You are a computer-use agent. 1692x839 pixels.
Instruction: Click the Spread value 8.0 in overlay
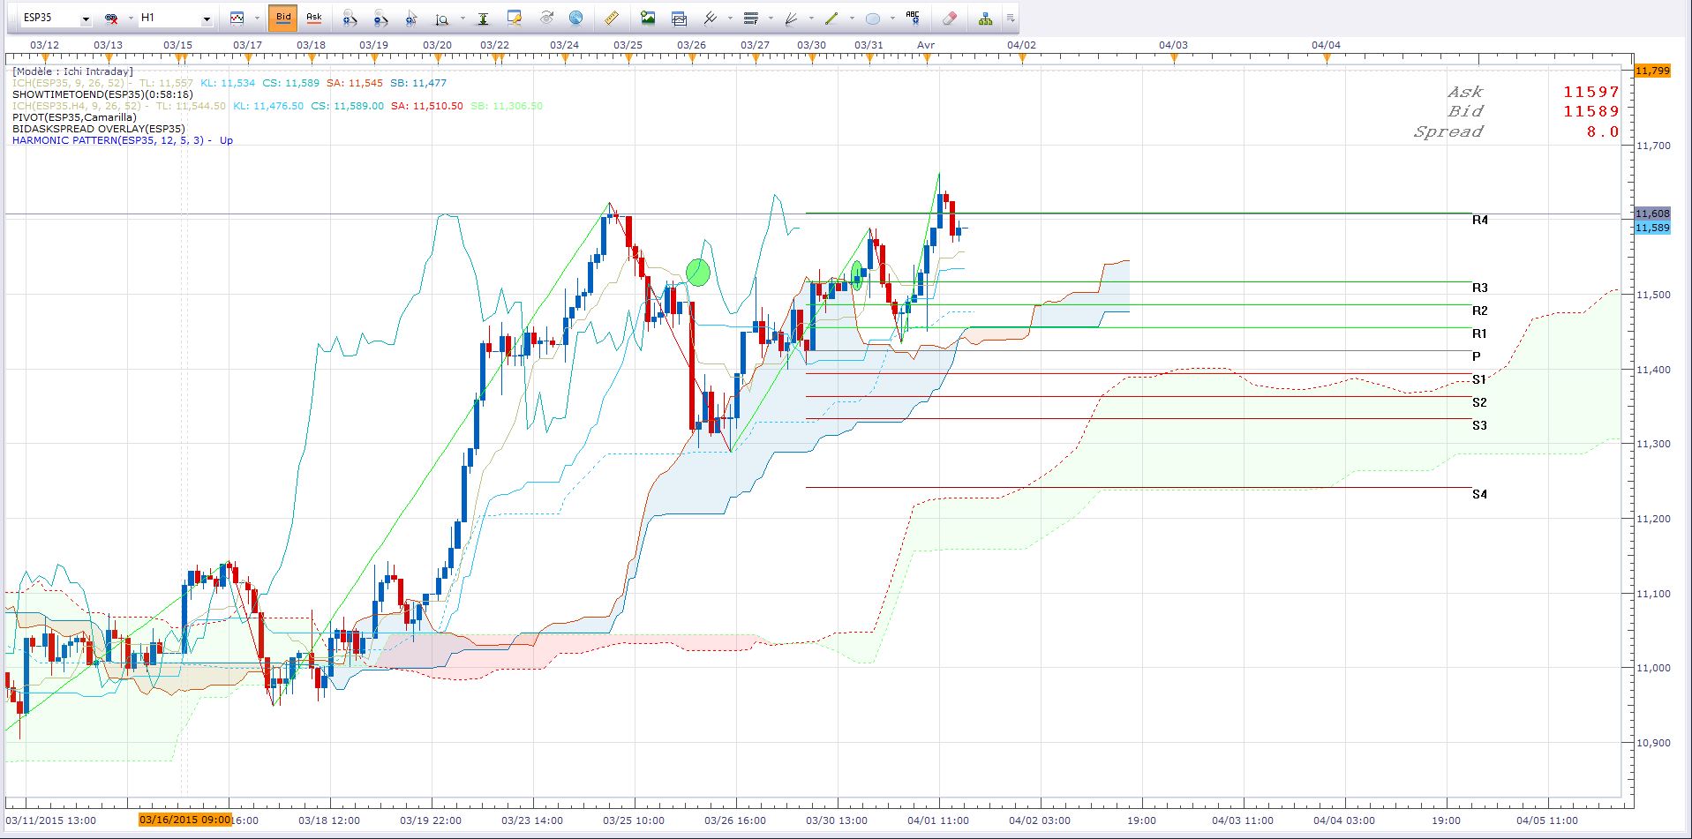pyautogui.click(x=1603, y=131)
